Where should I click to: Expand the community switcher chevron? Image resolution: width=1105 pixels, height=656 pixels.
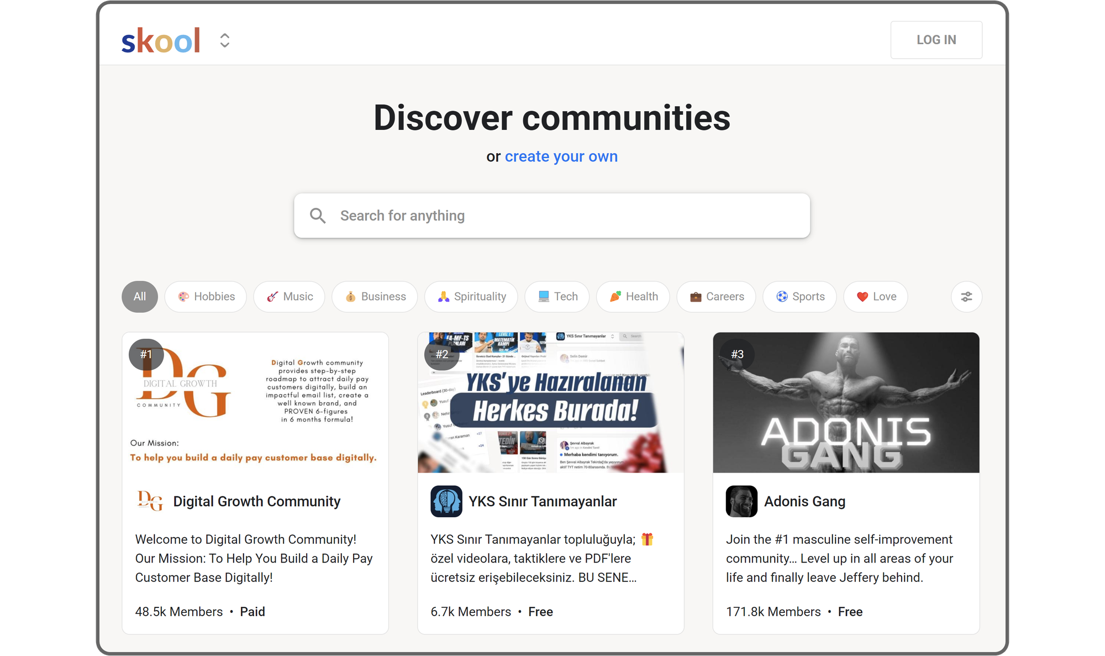[x=224, y=40]
